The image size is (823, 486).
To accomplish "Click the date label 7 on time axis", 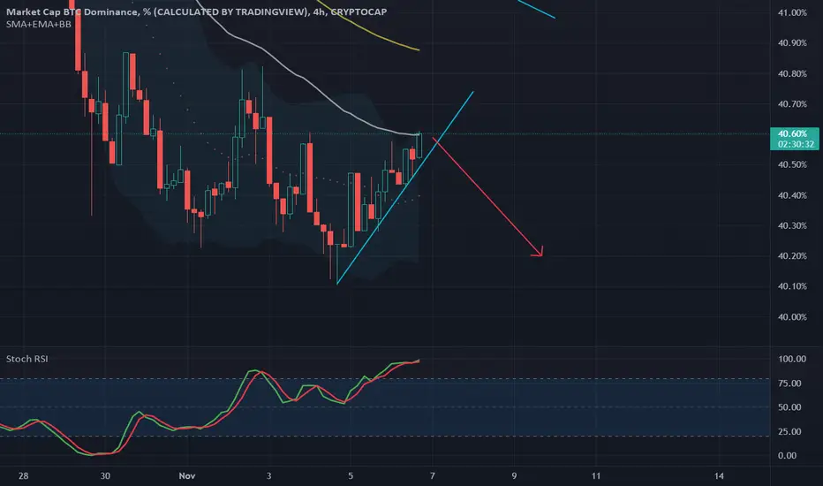I will [x=432, y=476].
